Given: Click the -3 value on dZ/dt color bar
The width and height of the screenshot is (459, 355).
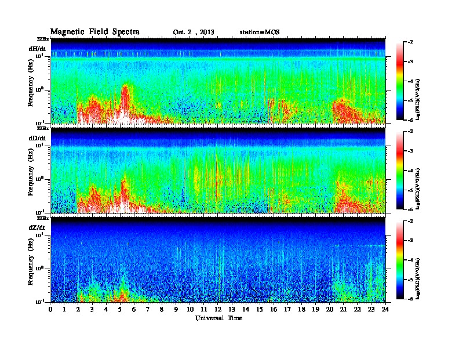Looking at the screenshot, I should (x=410, y=241).
